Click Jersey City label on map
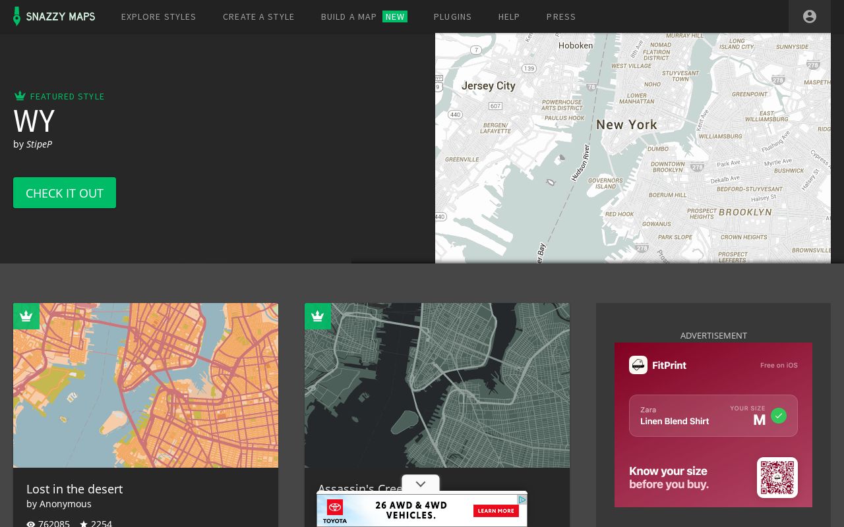 489,86
